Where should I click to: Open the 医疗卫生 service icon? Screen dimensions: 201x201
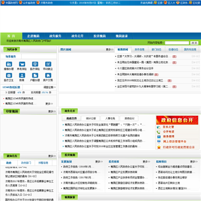pos(9,75)
